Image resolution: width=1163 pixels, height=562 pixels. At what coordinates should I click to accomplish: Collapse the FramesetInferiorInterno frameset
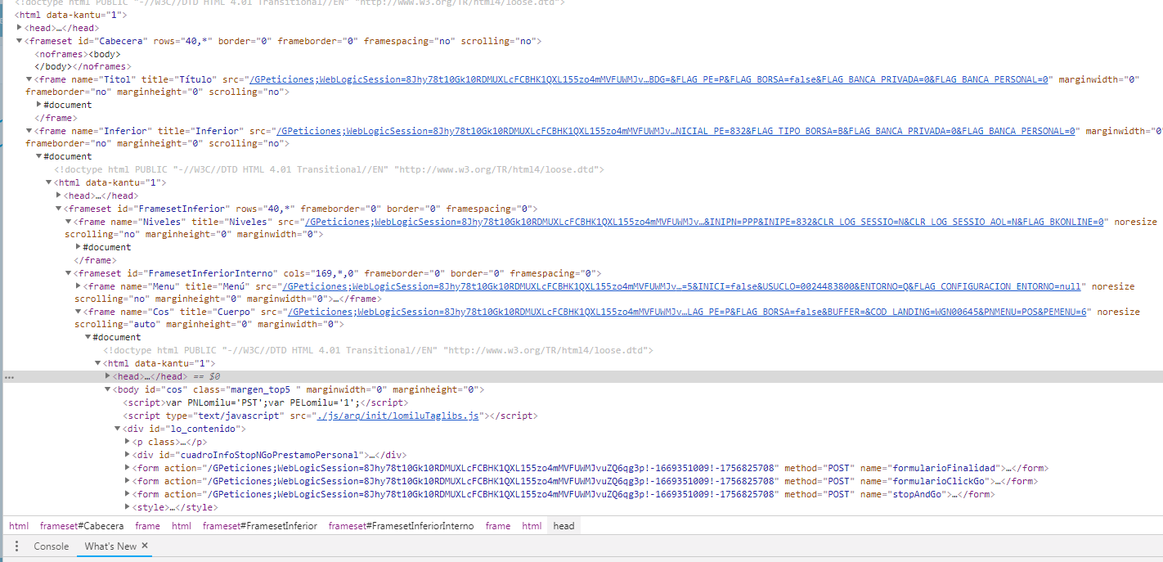[x=69, y=272]
